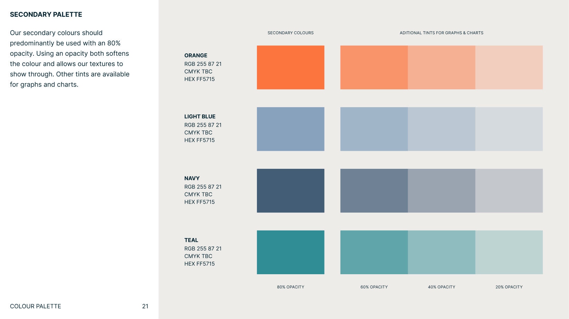Select the teal 60% opacity tint

pos(374,252)
